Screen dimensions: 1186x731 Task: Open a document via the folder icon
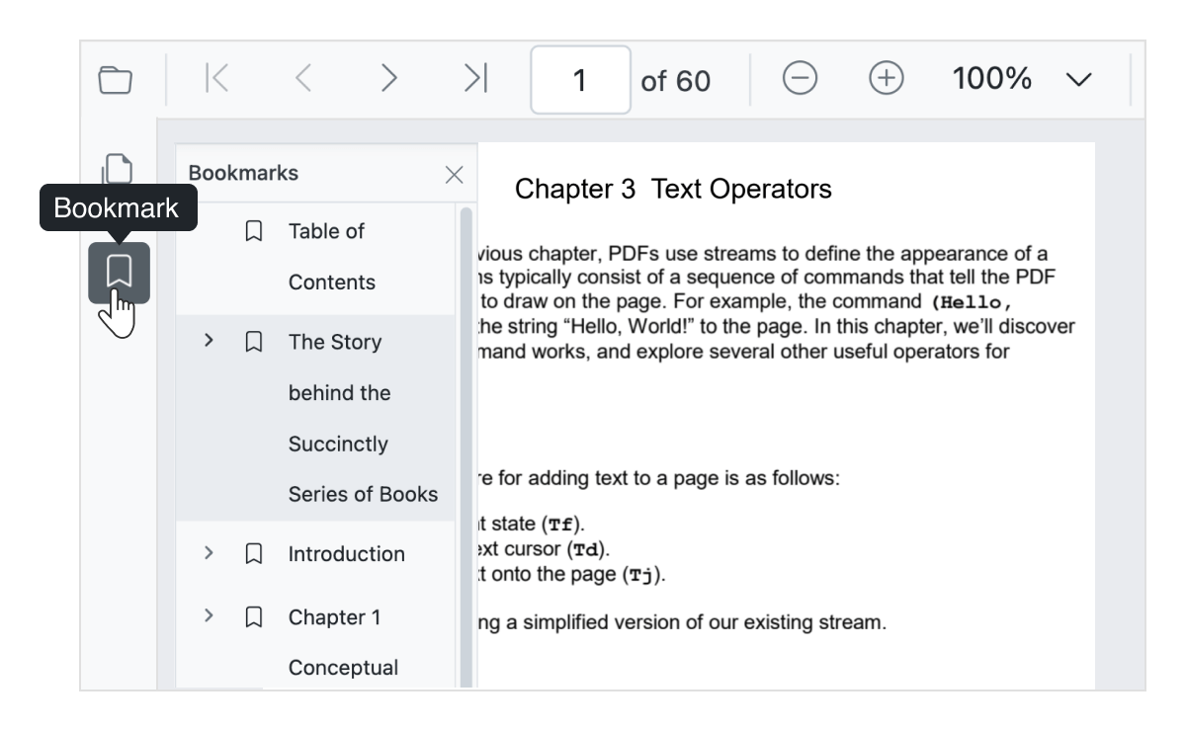coord(116,79)
